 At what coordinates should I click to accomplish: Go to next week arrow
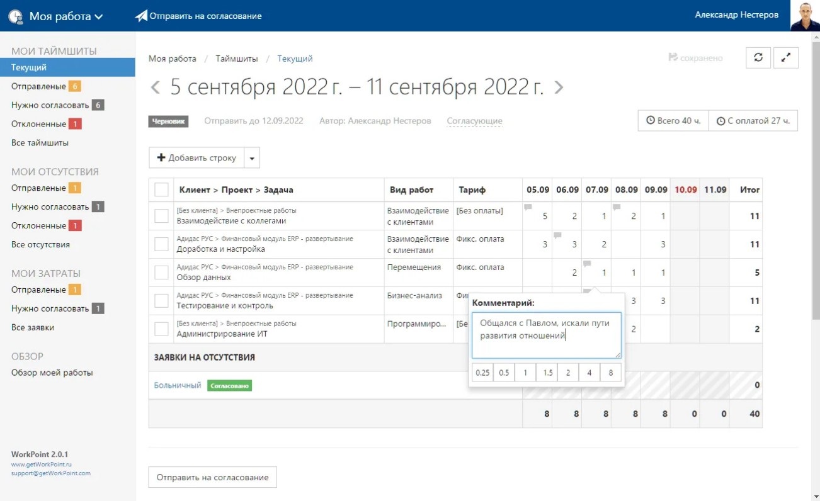click(x=559, y=87)
